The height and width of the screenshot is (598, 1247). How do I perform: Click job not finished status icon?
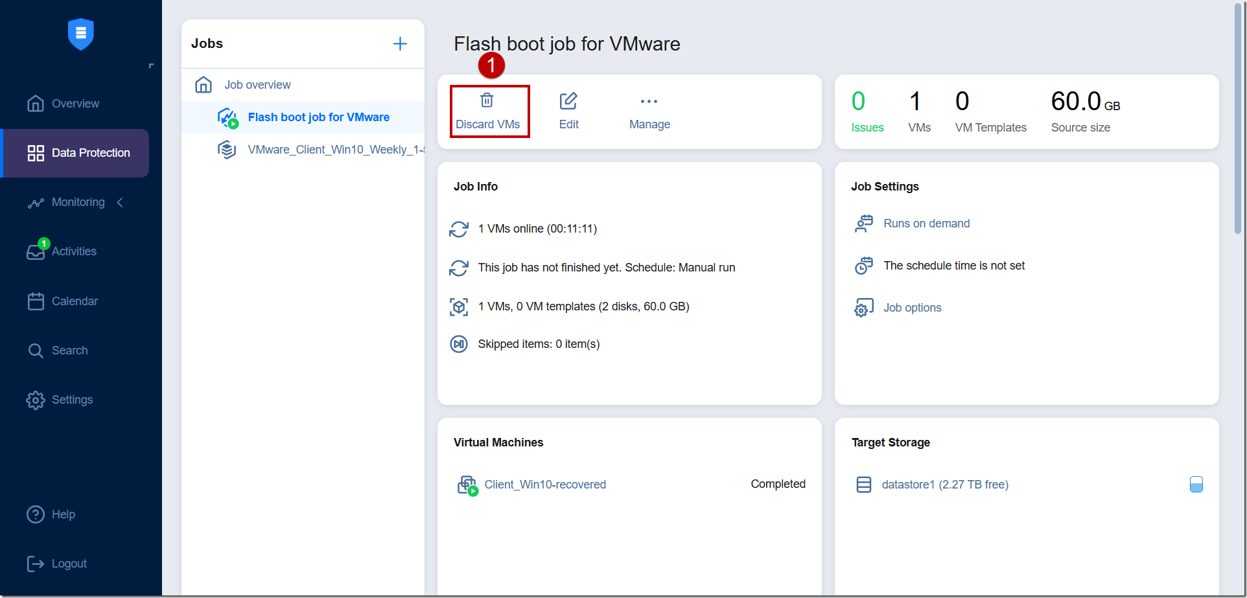[x=459, y=268]
